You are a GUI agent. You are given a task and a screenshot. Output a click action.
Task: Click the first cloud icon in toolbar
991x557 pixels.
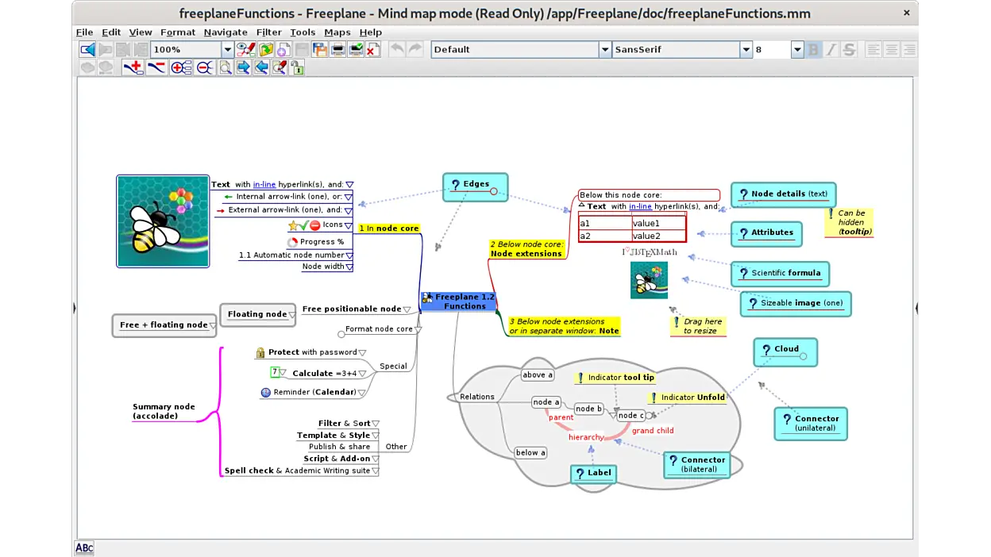pyautogui.click(x=87, y=67)
